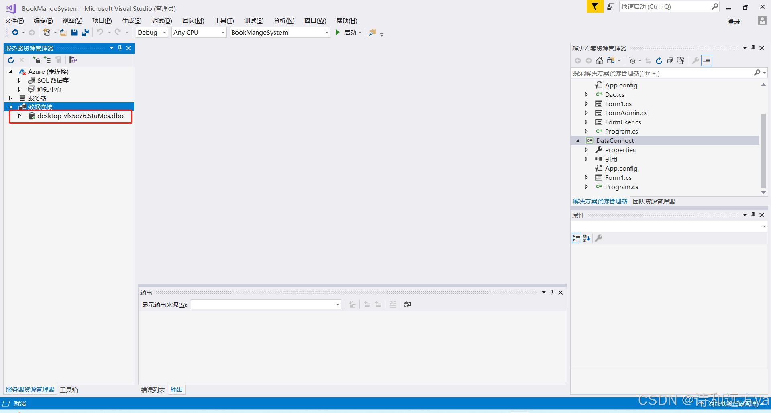Click the account avatar icon

762,21
